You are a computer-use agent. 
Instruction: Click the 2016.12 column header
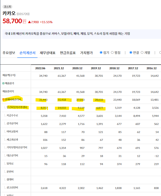coord(152,68)
